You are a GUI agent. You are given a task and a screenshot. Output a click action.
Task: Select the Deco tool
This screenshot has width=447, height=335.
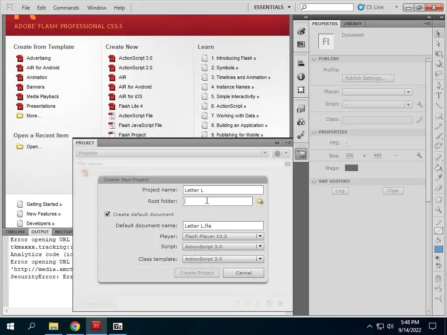pyautogui.click(x=438, y=146)
